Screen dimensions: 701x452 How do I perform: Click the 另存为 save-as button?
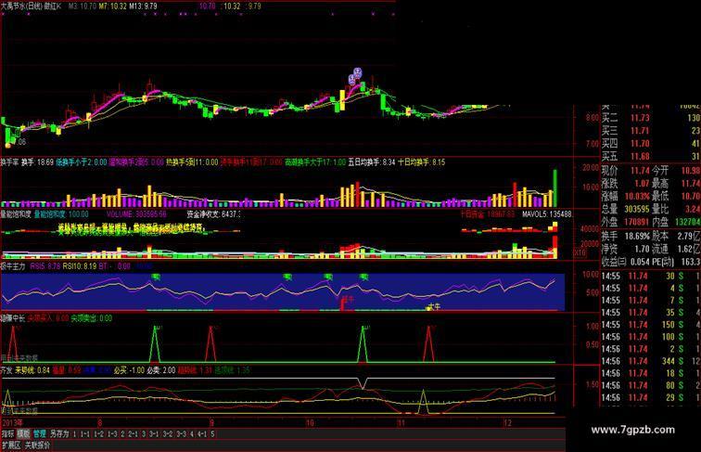click(x=59, y=433)
